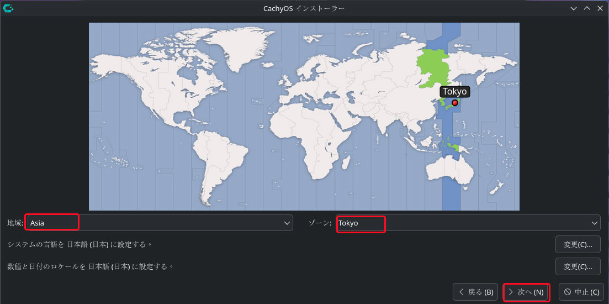Click the CachyOS インストーラー window title
The height and width of the screenshot is (304, 609).
click(304, 8)
